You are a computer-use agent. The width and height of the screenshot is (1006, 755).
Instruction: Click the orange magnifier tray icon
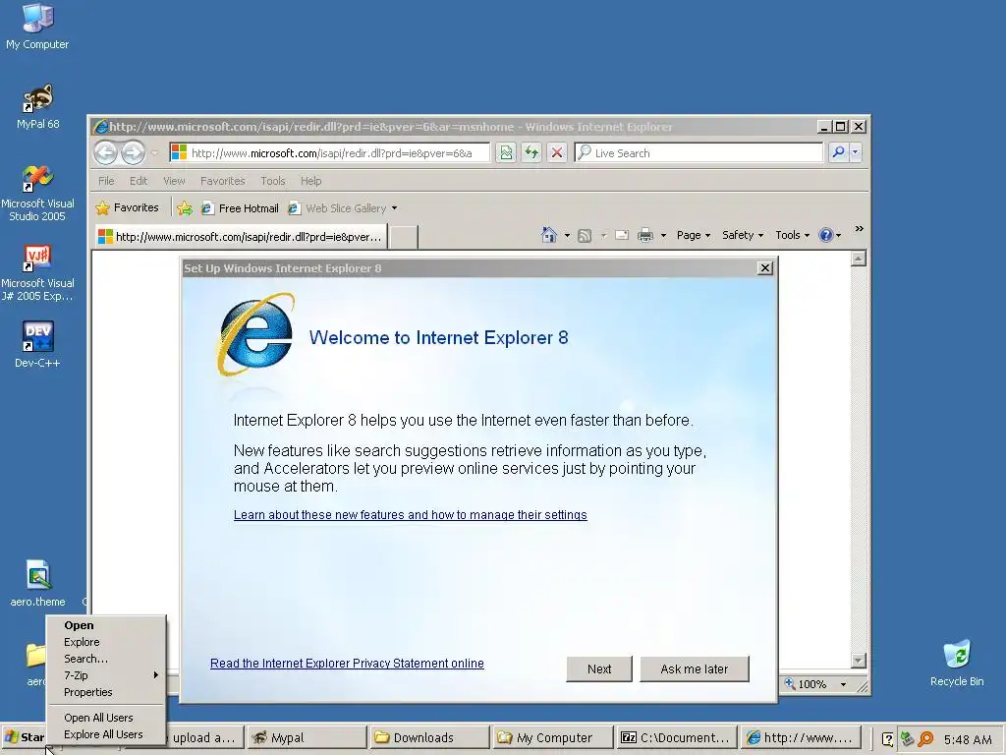pyautogui.click(x=925, y=739)
